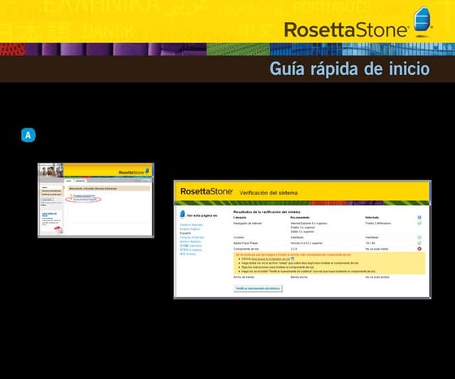Click the 'Verificación del sistema' title
The image size is (455, 379).
[x=268, y=193]
